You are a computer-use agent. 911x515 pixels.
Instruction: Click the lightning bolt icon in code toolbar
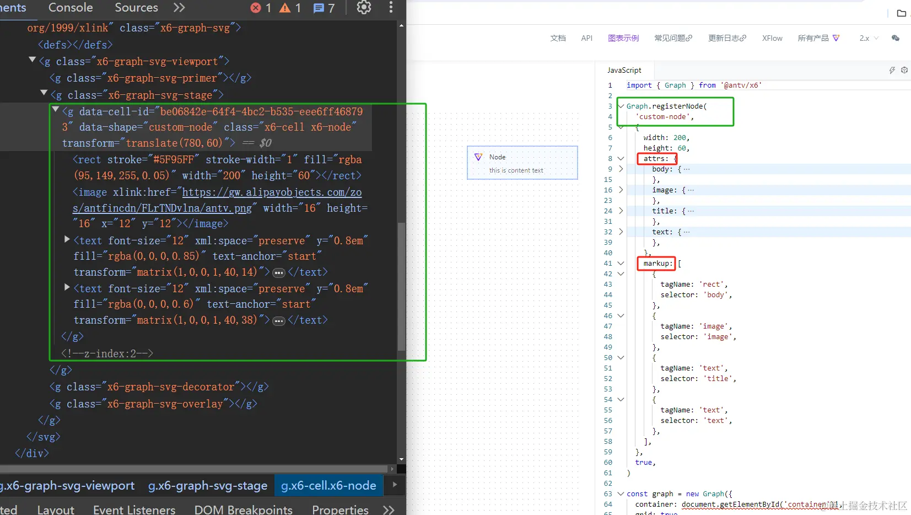[x=892, y=70]
